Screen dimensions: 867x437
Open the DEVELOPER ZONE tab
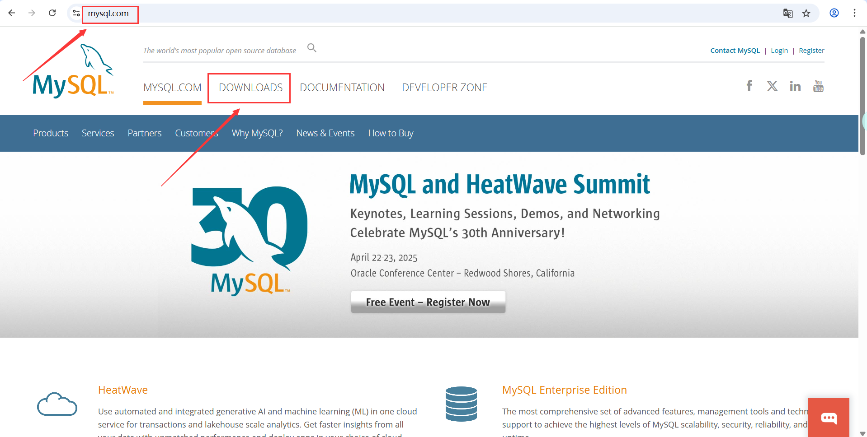(445, 88)
